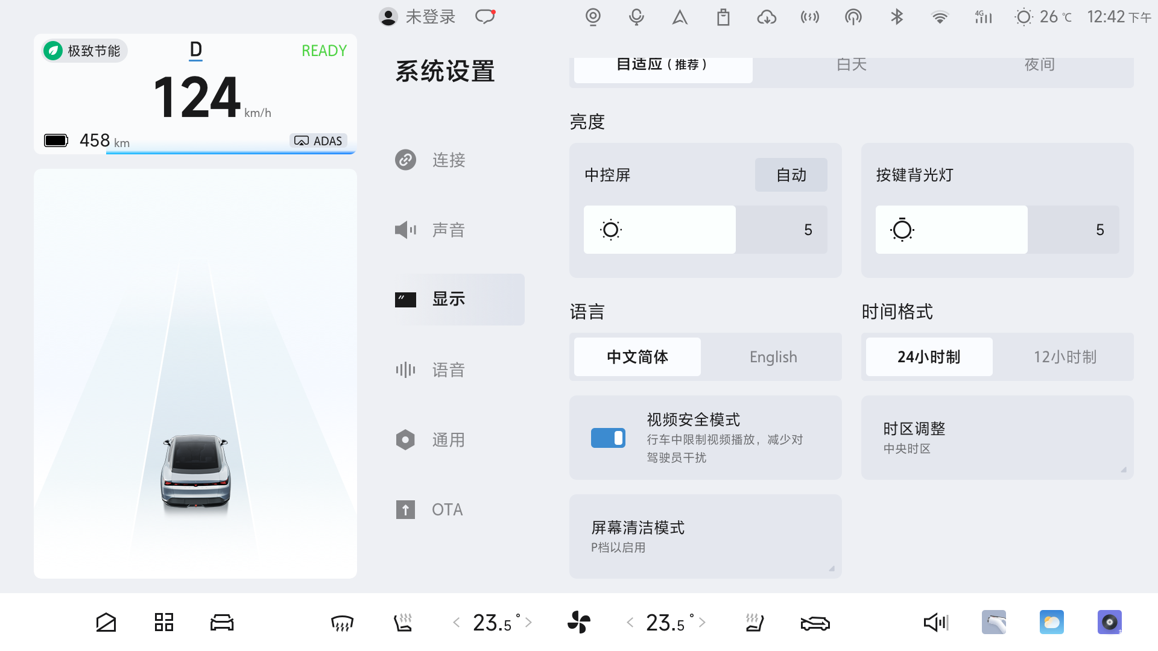1158x651 pixels.
Task: Open the Sound settings menu
Action: (448, 230)
